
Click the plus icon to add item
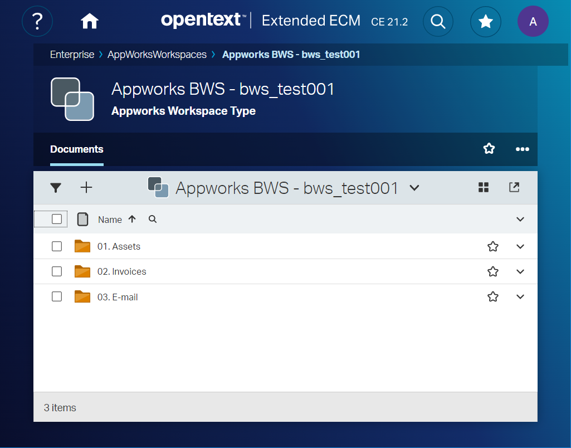pos(86,187)
